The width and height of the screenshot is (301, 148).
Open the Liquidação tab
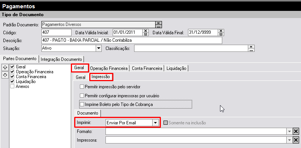(176, 68)
